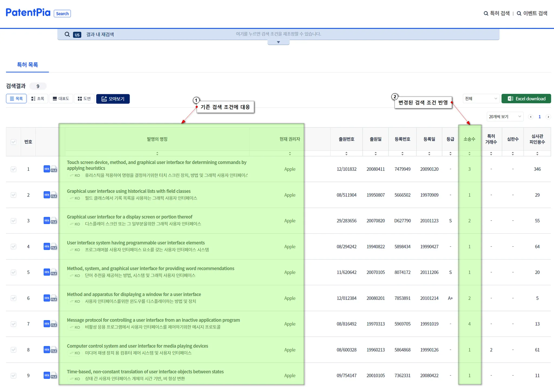Click the Excel download button
This screenshot has height=387, width=554.
tap(526, 99)
